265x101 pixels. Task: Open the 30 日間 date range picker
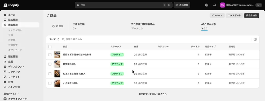pos(58,27)
